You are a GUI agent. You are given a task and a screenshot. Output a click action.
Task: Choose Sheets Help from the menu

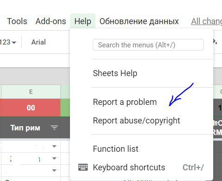pos(115,73)
